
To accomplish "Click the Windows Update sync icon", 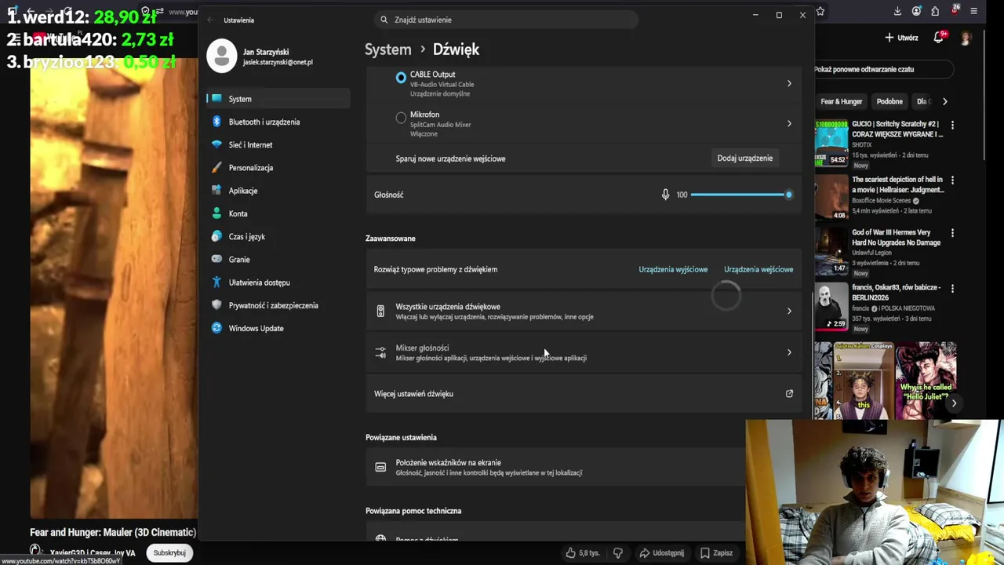I will pos(216,328).
